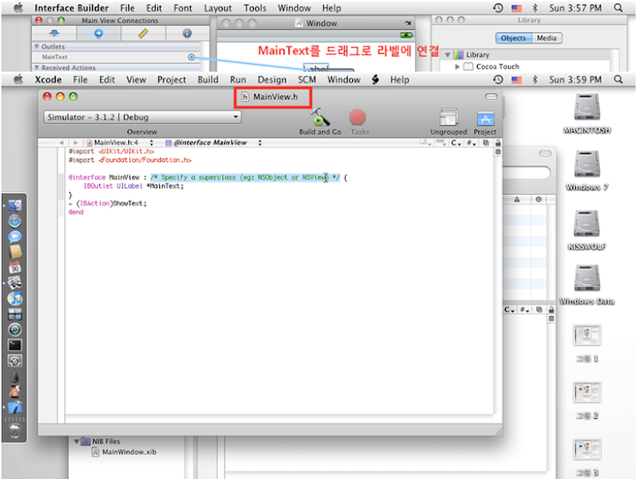
Task: Open Interface Builder Layout menu
Action: point(218,8)
